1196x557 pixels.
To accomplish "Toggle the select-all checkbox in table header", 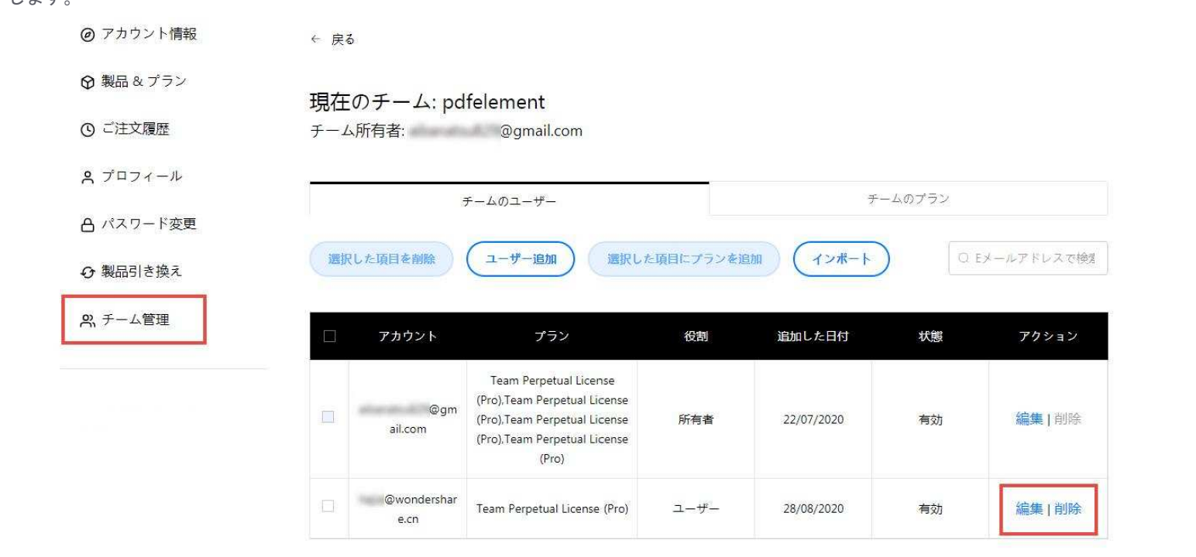I will point(329,337).
